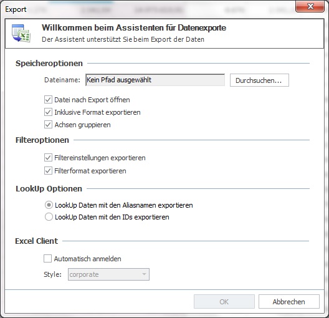
Task: Click the 'Dateiname:' label
Action: 62,80
